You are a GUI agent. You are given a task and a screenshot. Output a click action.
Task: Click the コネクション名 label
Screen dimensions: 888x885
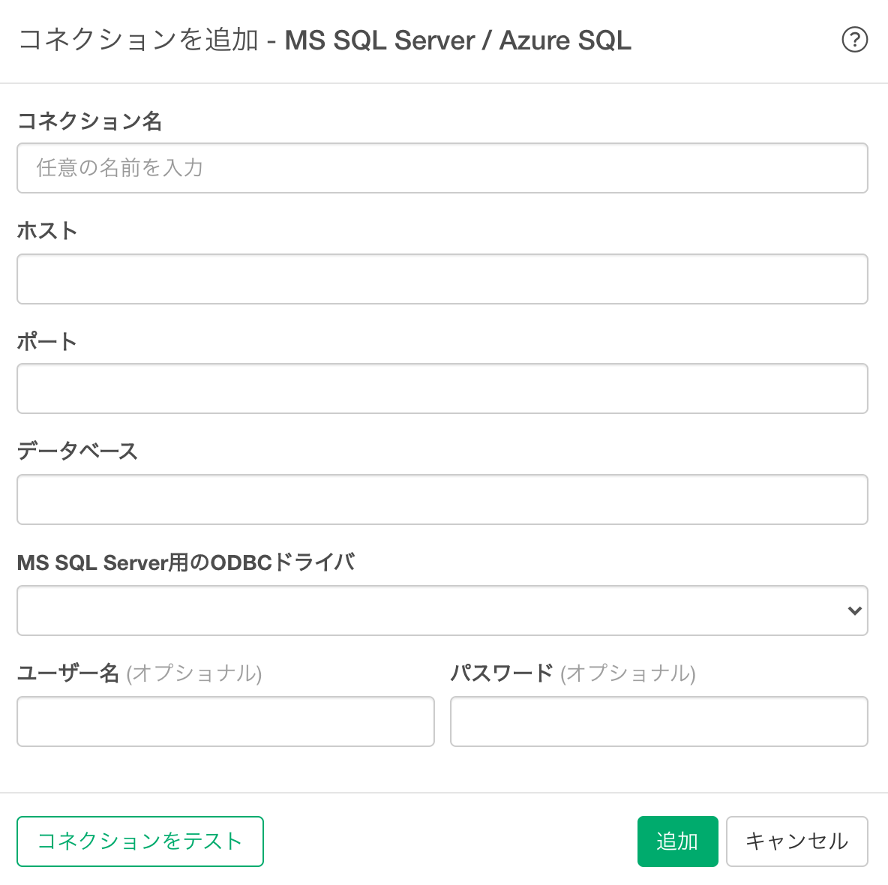pyautogui.click(x=90, y=121)
